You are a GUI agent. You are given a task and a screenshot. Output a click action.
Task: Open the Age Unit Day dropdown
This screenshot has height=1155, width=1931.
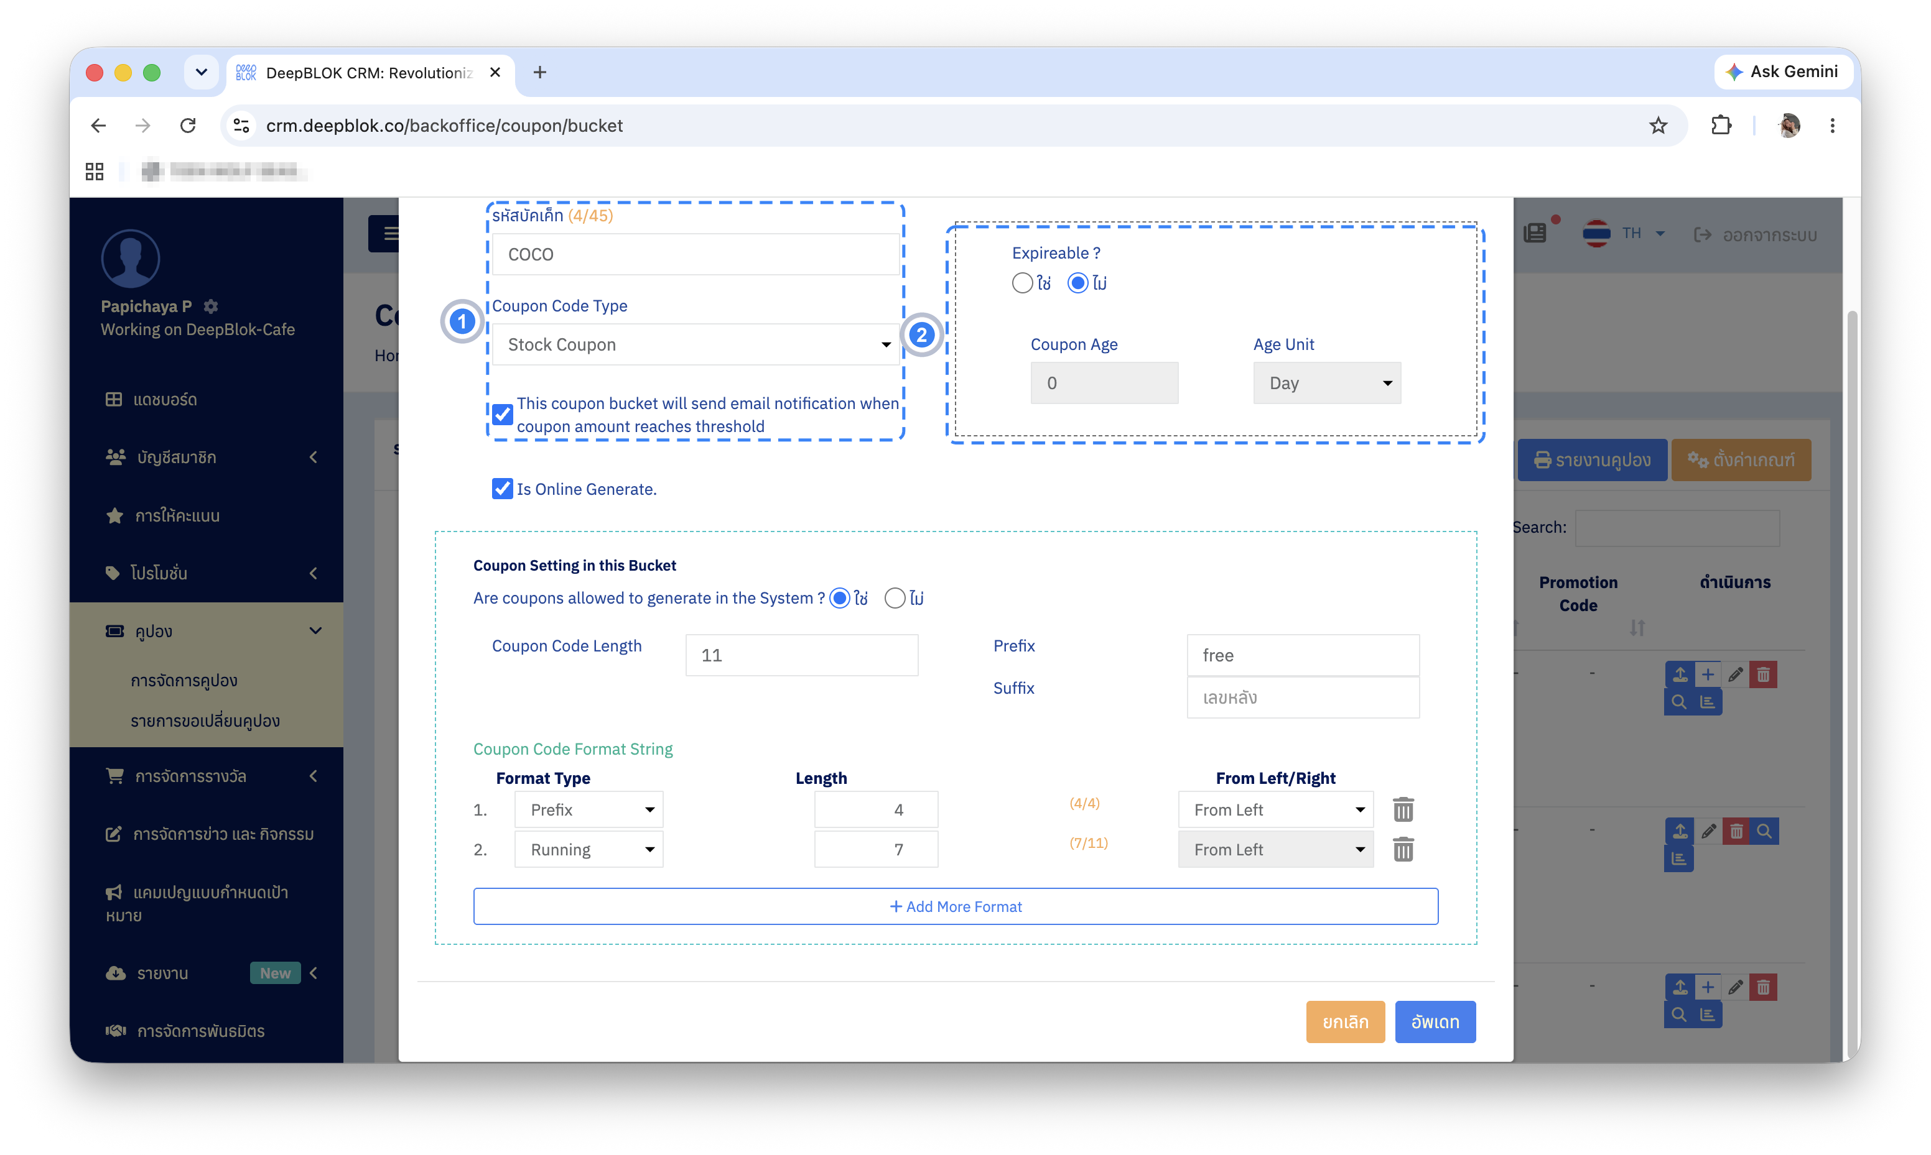click(x=1327, y=383)
